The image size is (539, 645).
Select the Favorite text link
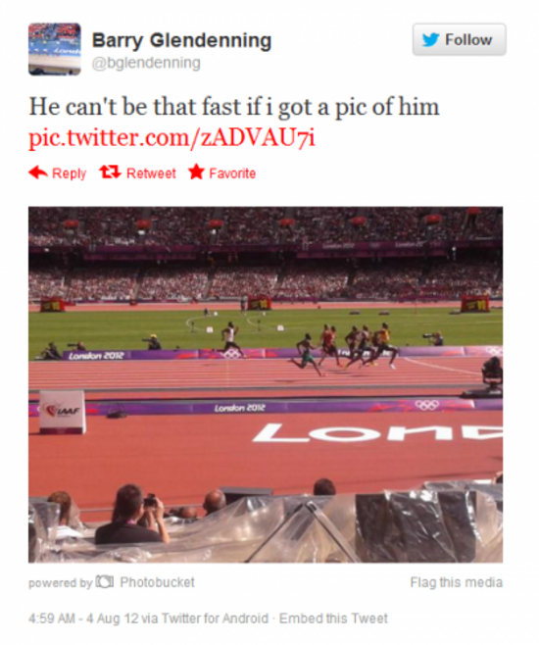pos(232,174)
